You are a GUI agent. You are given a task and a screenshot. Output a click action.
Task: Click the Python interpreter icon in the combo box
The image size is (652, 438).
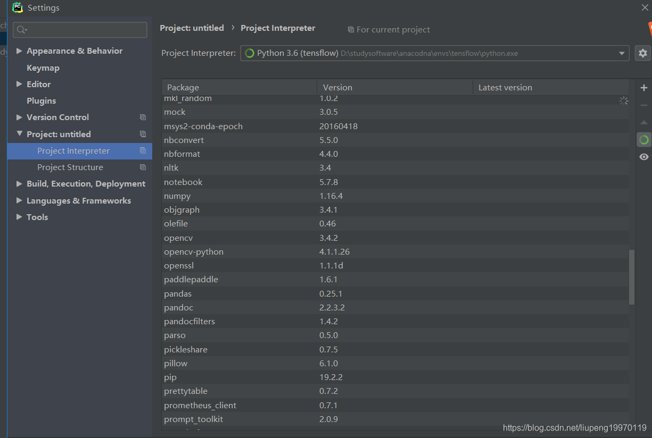click(x=249, y=53)
